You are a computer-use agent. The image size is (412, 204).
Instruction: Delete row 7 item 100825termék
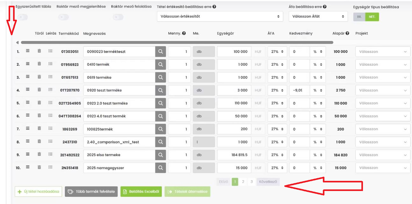tap(39, 128)
